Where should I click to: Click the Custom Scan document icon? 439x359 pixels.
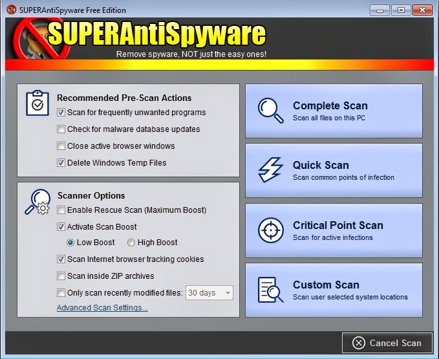[270, 290]
